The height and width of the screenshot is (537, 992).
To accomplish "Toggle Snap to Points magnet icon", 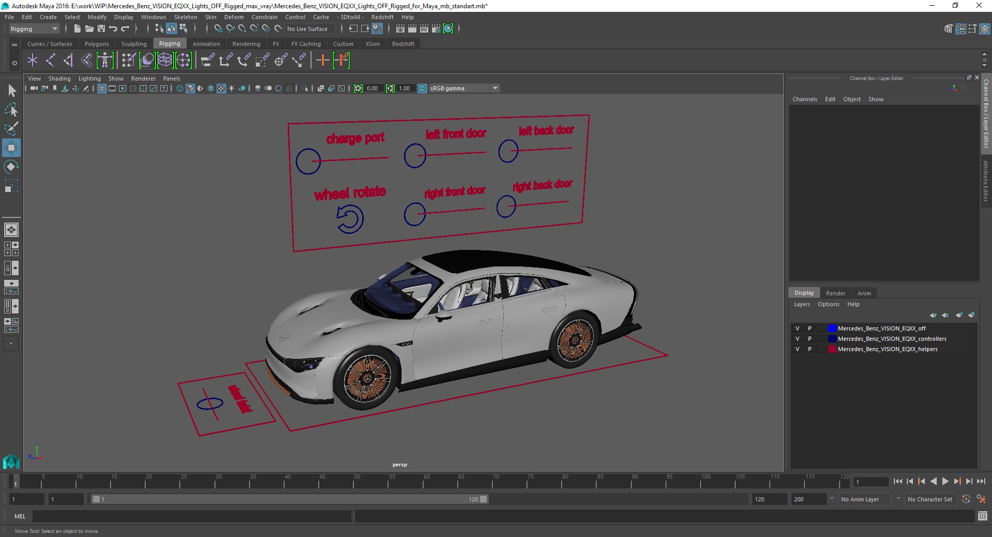I will 242,29.
